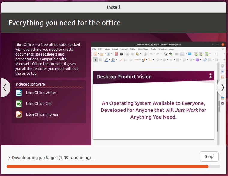Click the blue Master Slide icon
Image resolution: width=228 pixels, height=176 pixels.
(190, 54)
